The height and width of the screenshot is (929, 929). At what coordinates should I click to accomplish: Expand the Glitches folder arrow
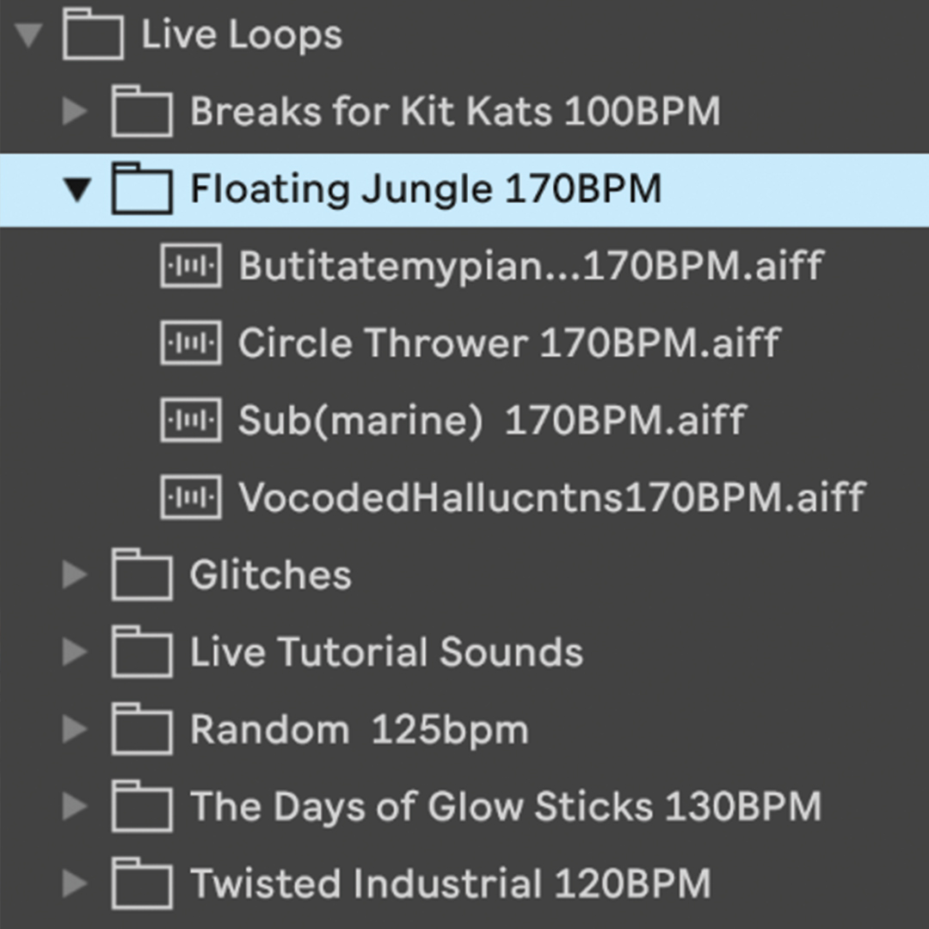75,574
